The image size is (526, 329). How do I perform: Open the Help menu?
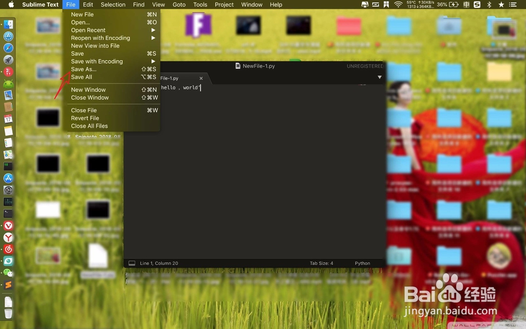[x=276, y=4]
